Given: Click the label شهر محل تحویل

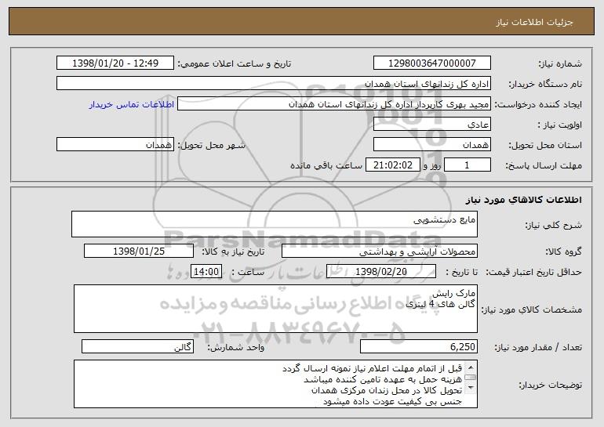Looking at the screenshot, I should [x=211, y=145].
